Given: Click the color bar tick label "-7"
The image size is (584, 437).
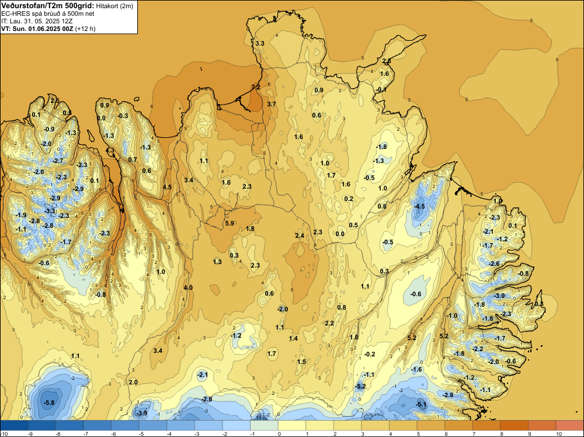Looking at the screenshot, I should click(85, 434).
